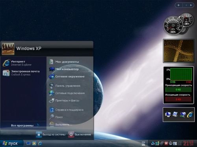
Task: Click Show Desktop quick launch icon
Action: pos(28,143)
